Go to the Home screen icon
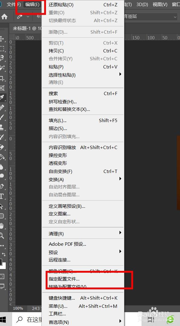This screenshot has width=180, height=326. pos(4,16)
